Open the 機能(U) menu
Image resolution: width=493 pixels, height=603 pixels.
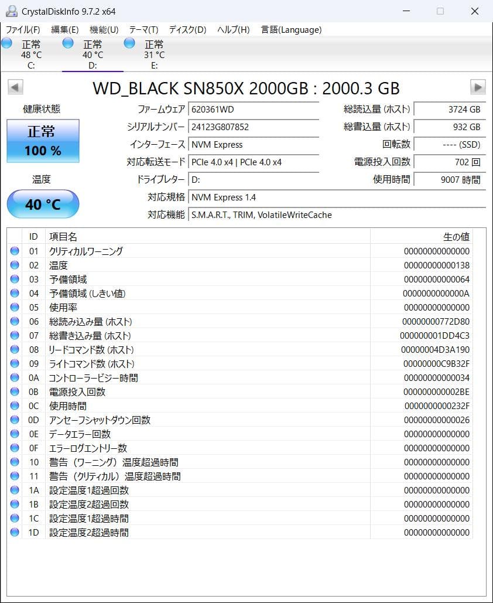104,30
